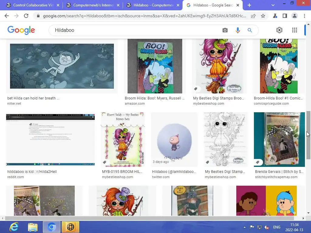Viewport: 311px width, 233px height.
Task: Share this page from the address bar
Action: pyautogui.click(x=253, y=16)
